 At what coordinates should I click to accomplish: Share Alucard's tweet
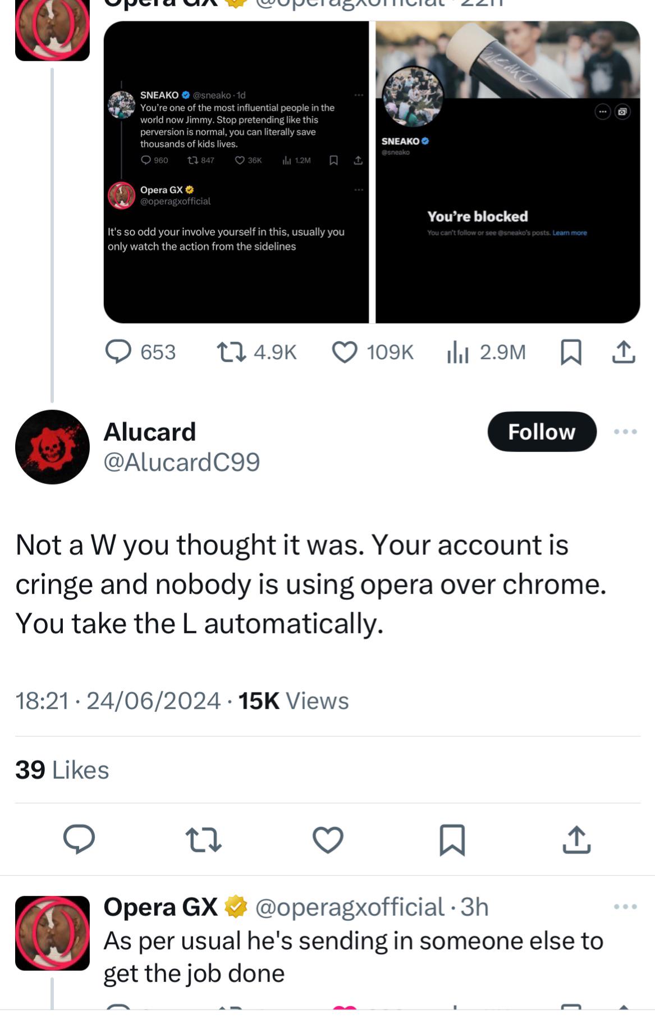click(x=576, y=839)
